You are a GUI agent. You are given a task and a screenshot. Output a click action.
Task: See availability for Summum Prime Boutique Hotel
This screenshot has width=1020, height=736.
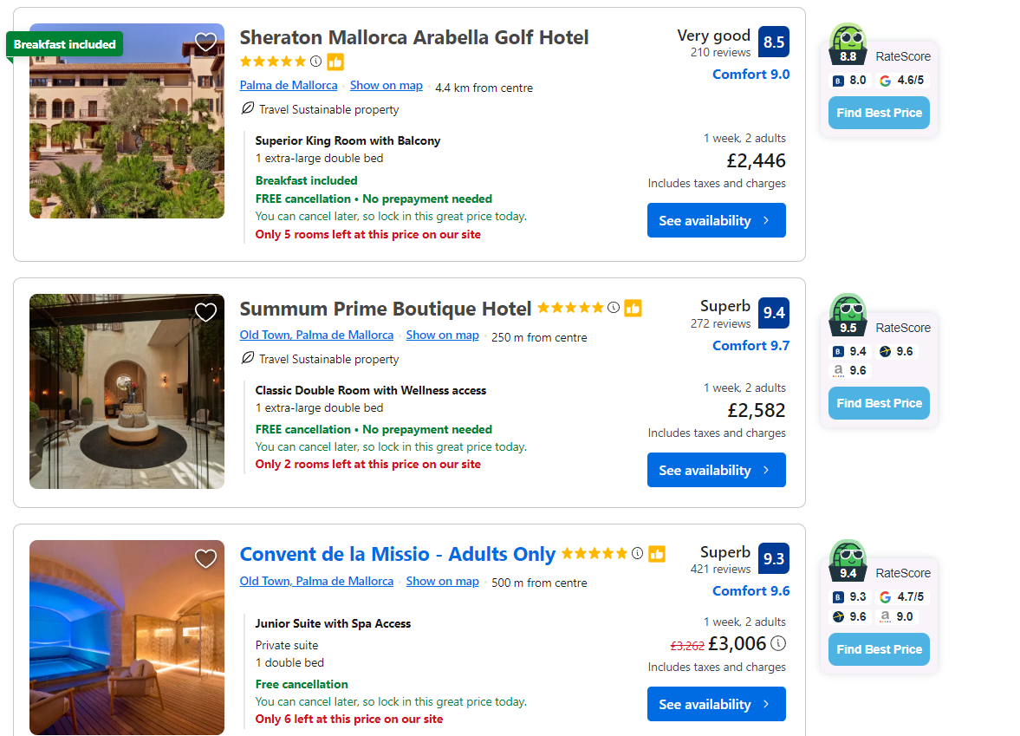716,470
